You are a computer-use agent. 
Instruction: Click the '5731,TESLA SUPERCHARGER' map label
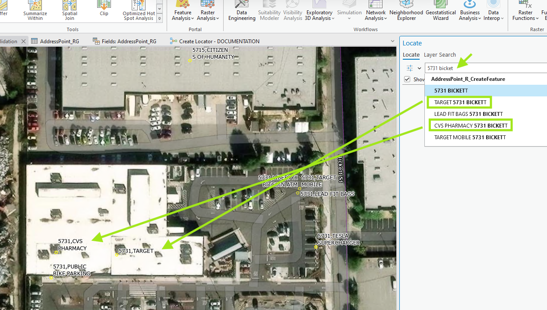click(338, 240)
